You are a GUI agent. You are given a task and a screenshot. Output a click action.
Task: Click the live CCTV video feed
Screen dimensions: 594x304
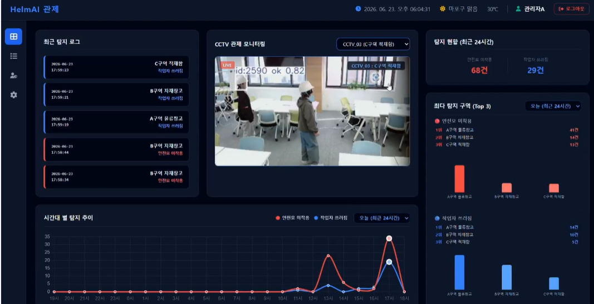tap(312, 111)
